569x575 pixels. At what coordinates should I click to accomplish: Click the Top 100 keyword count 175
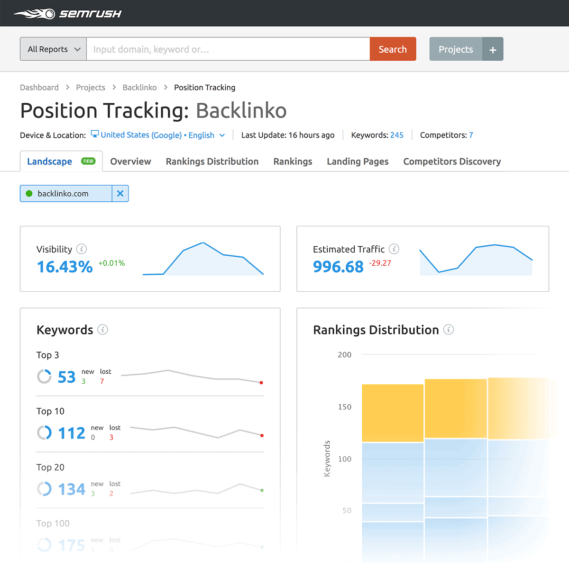72,545
